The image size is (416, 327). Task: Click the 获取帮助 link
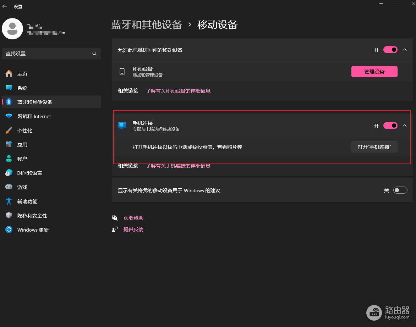(x=133, y=218)
